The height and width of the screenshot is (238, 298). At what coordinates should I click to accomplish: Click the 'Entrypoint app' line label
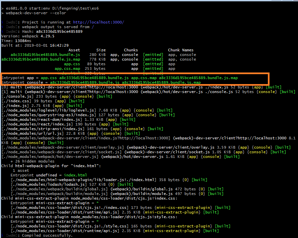pos(18,78)
